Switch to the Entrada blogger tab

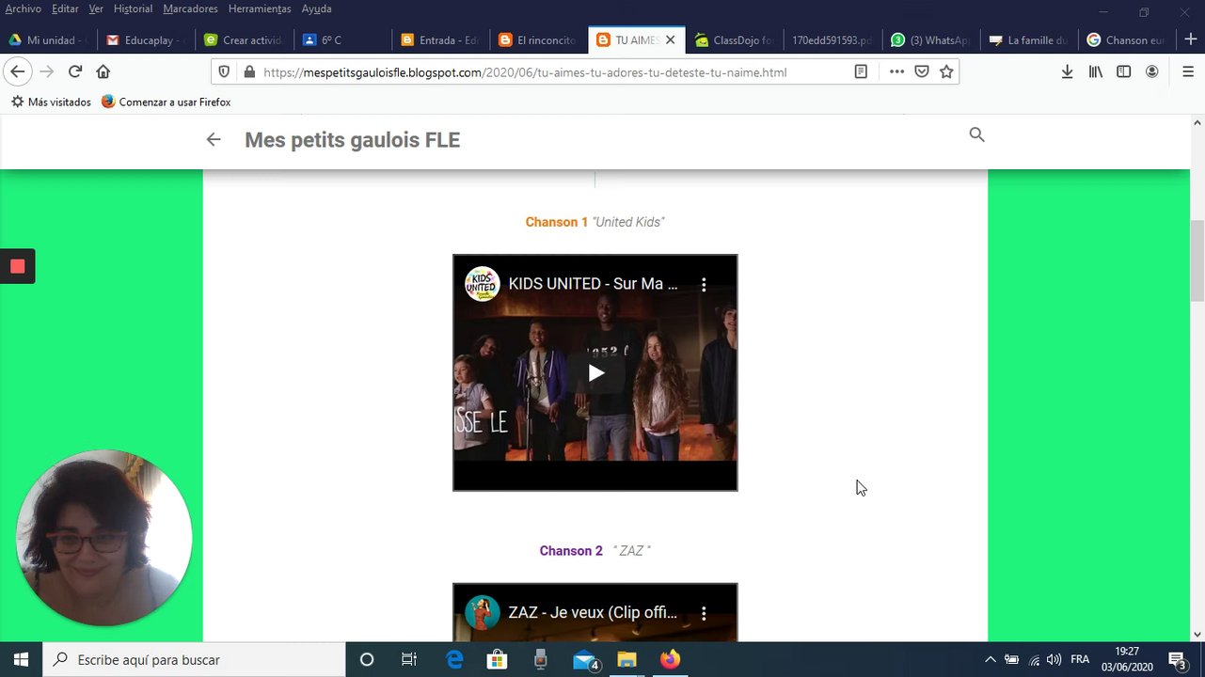tap(440, 40)
